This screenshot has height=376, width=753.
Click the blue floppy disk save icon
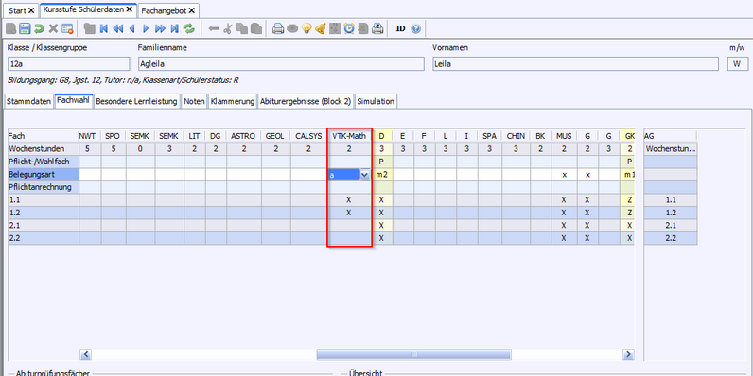pyautogui.click(x=25, y=28)
